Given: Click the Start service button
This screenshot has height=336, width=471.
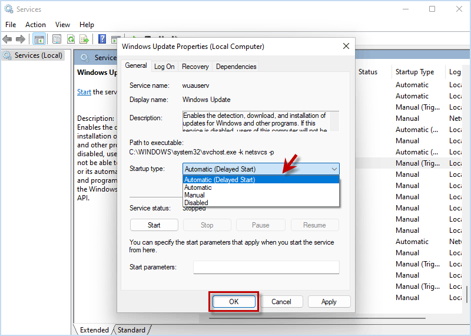Looking at the screenshot, I should [154, 225].
